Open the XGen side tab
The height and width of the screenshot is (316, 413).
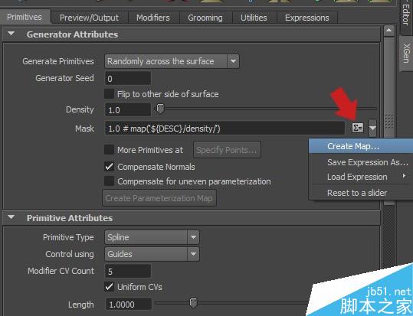pos(406,54)
